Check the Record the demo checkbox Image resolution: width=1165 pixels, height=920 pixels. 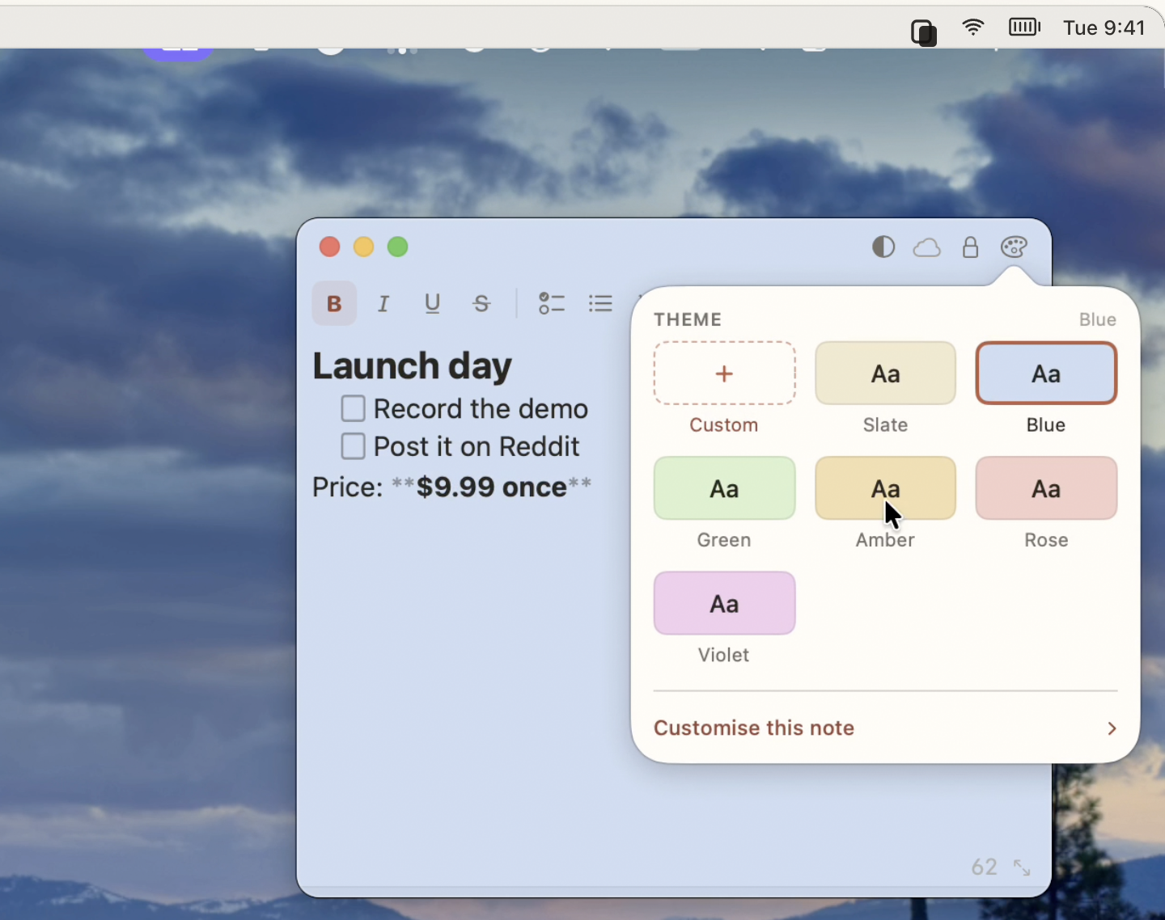(354, 408)
